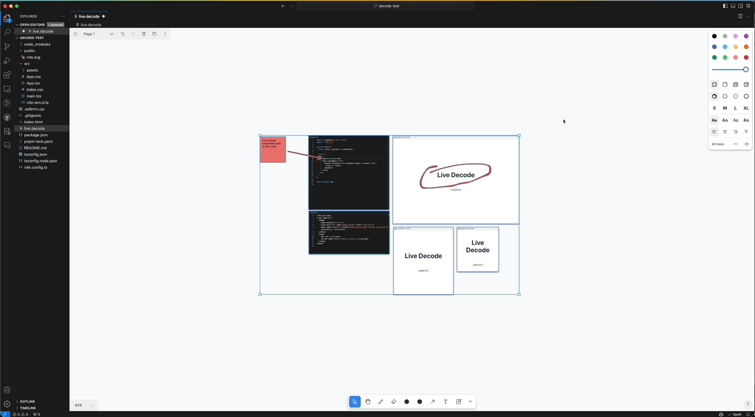Expand more tools chevron in bottom toolbar
This screenshot has width=755, height=417.
click(x=470, y=402)
